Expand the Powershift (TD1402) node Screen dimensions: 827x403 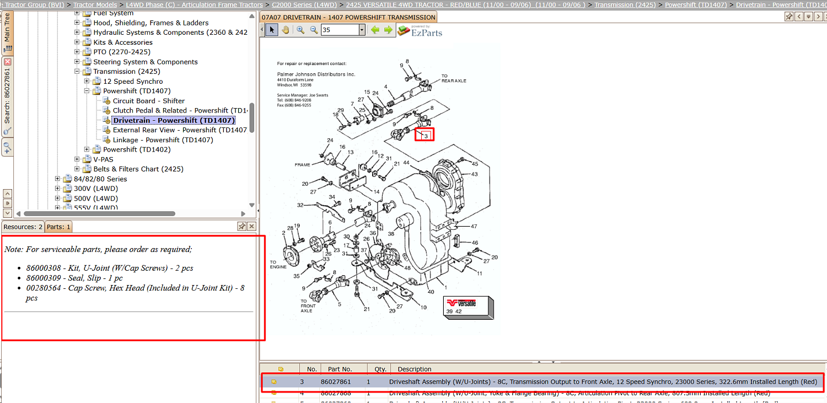[x=87, y=149]
